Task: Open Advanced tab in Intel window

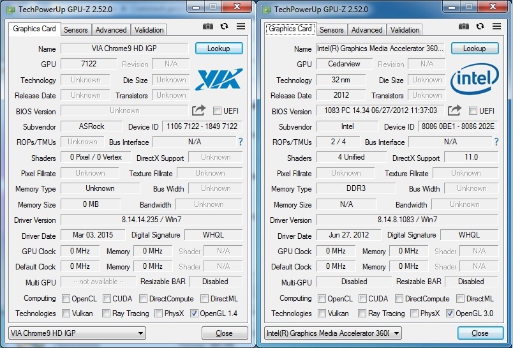Action: [367, 30]
